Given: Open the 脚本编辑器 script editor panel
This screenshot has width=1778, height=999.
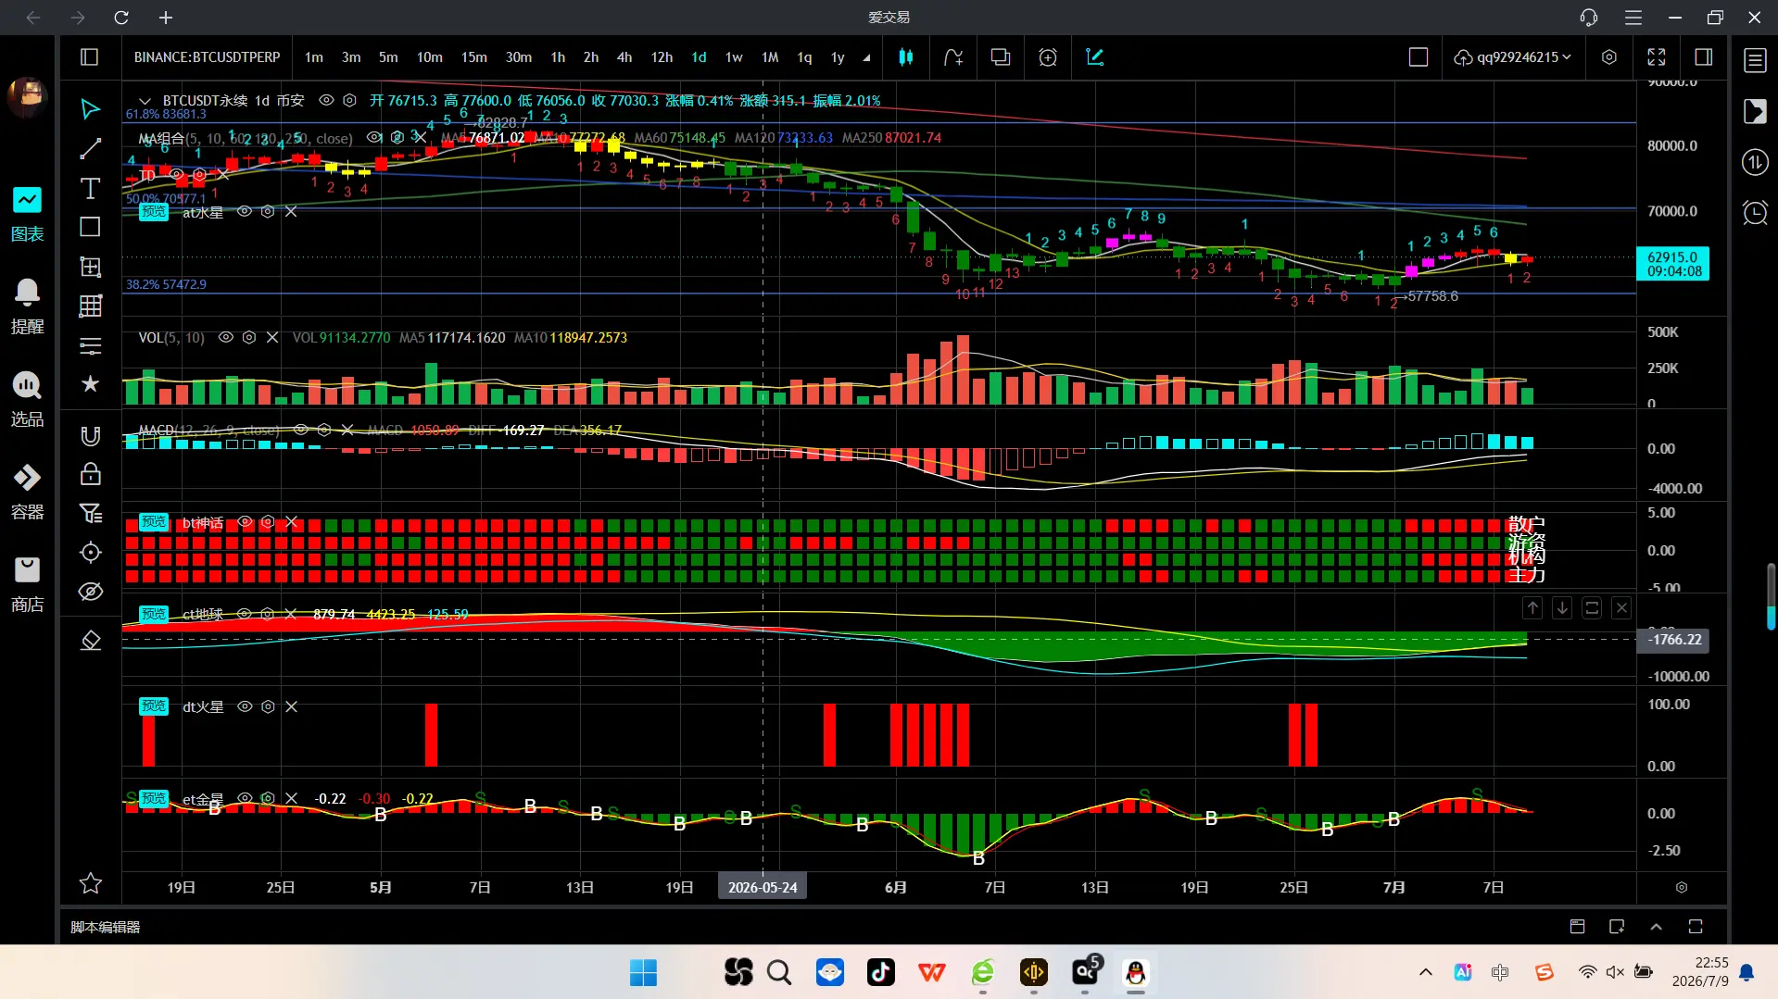Looking at the screenshot, I should pyautogui.click(x=106, y=927).
